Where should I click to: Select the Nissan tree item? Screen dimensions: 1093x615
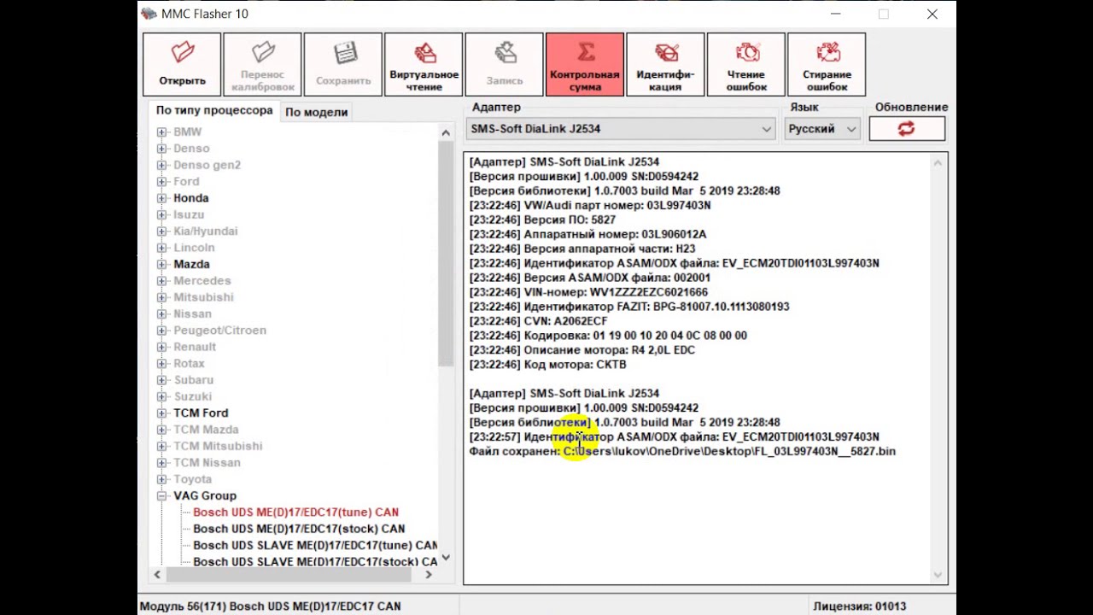[x=192, y=313]
